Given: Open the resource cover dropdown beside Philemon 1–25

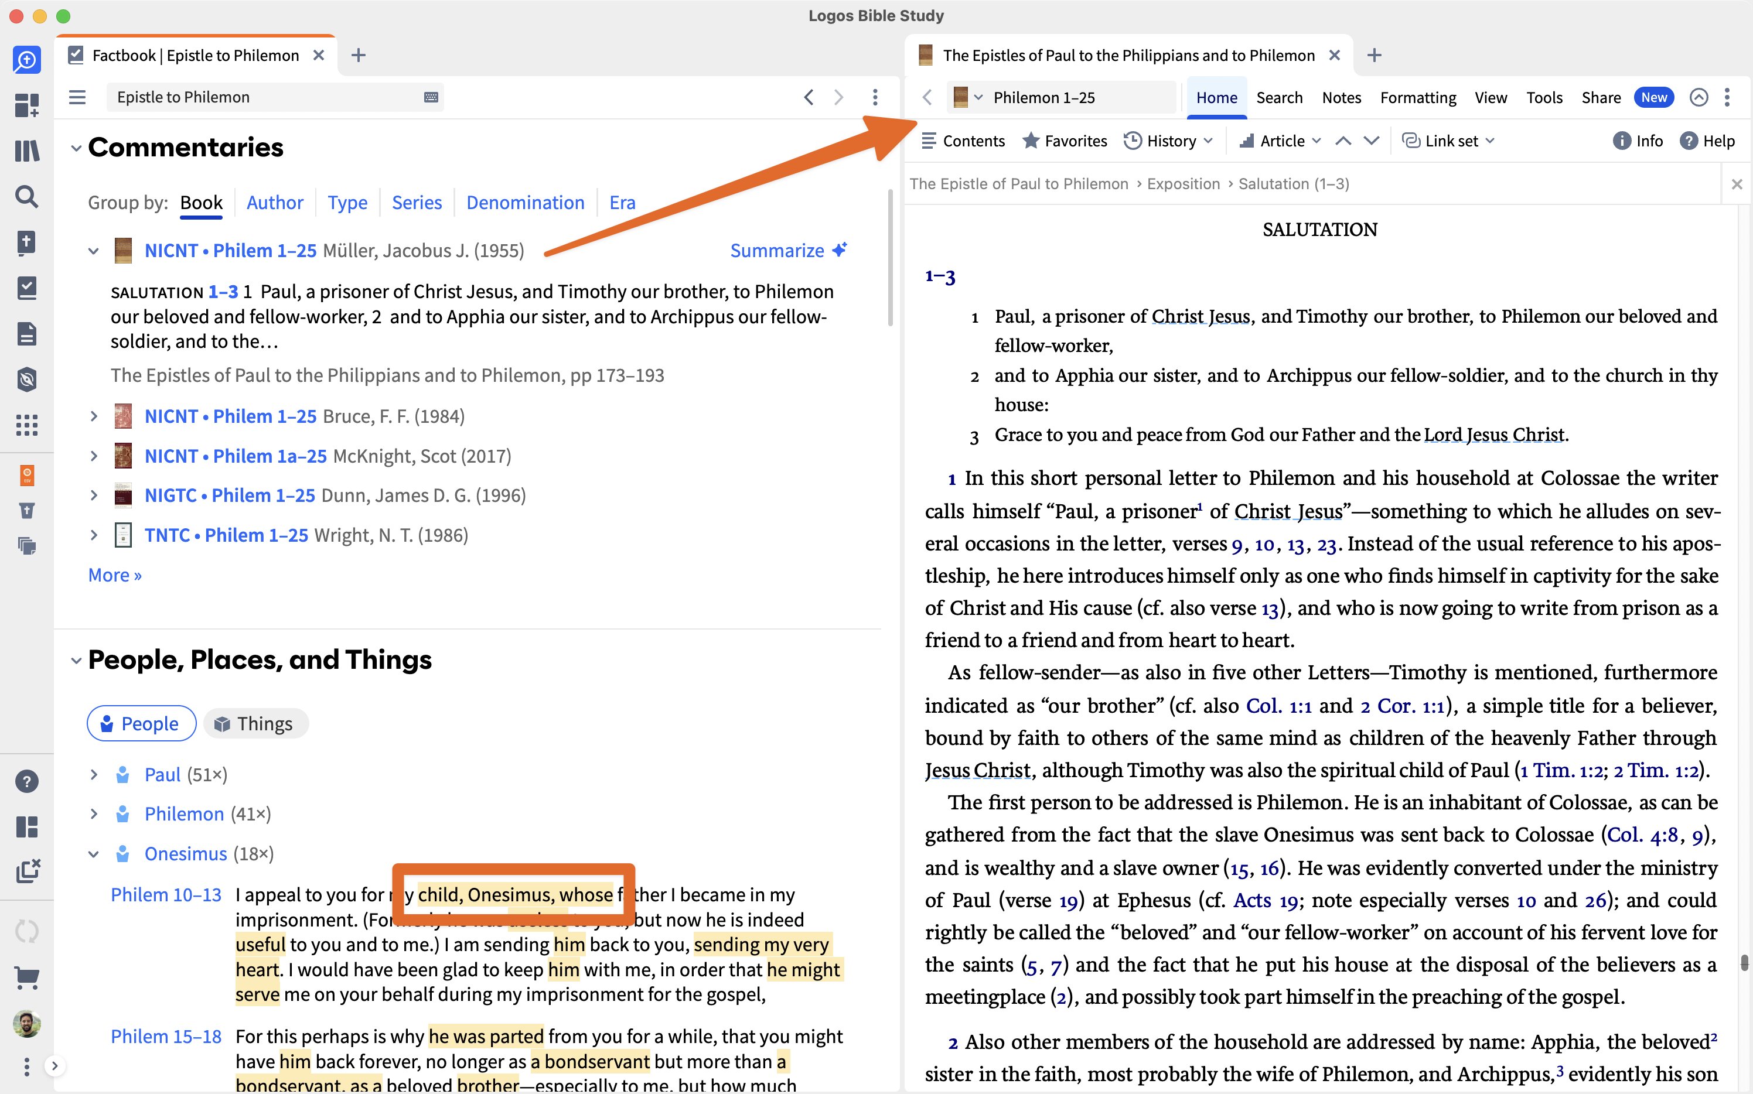Looking at the screenshot, I should [968, 97].
